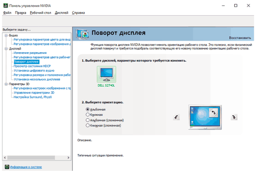This screenshot has width=255, height=171.
Task: Open the Дисплей menu
Action: click(61, 13)
